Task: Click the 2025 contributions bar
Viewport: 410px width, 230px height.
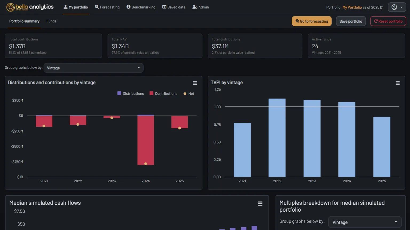Action: pos(180,122)
